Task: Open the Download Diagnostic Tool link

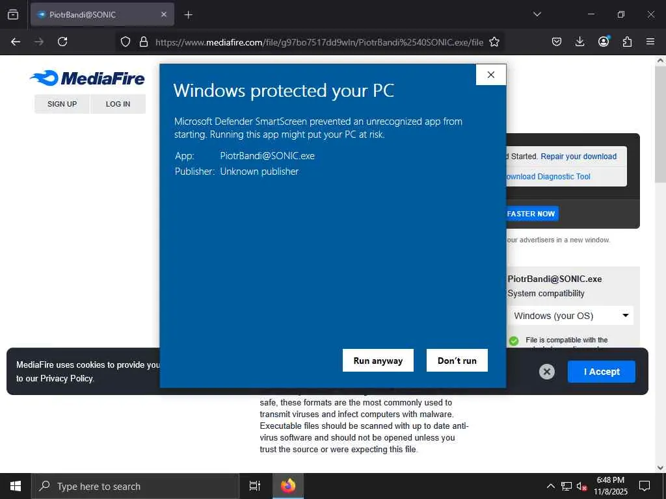Action: (547, 177)
